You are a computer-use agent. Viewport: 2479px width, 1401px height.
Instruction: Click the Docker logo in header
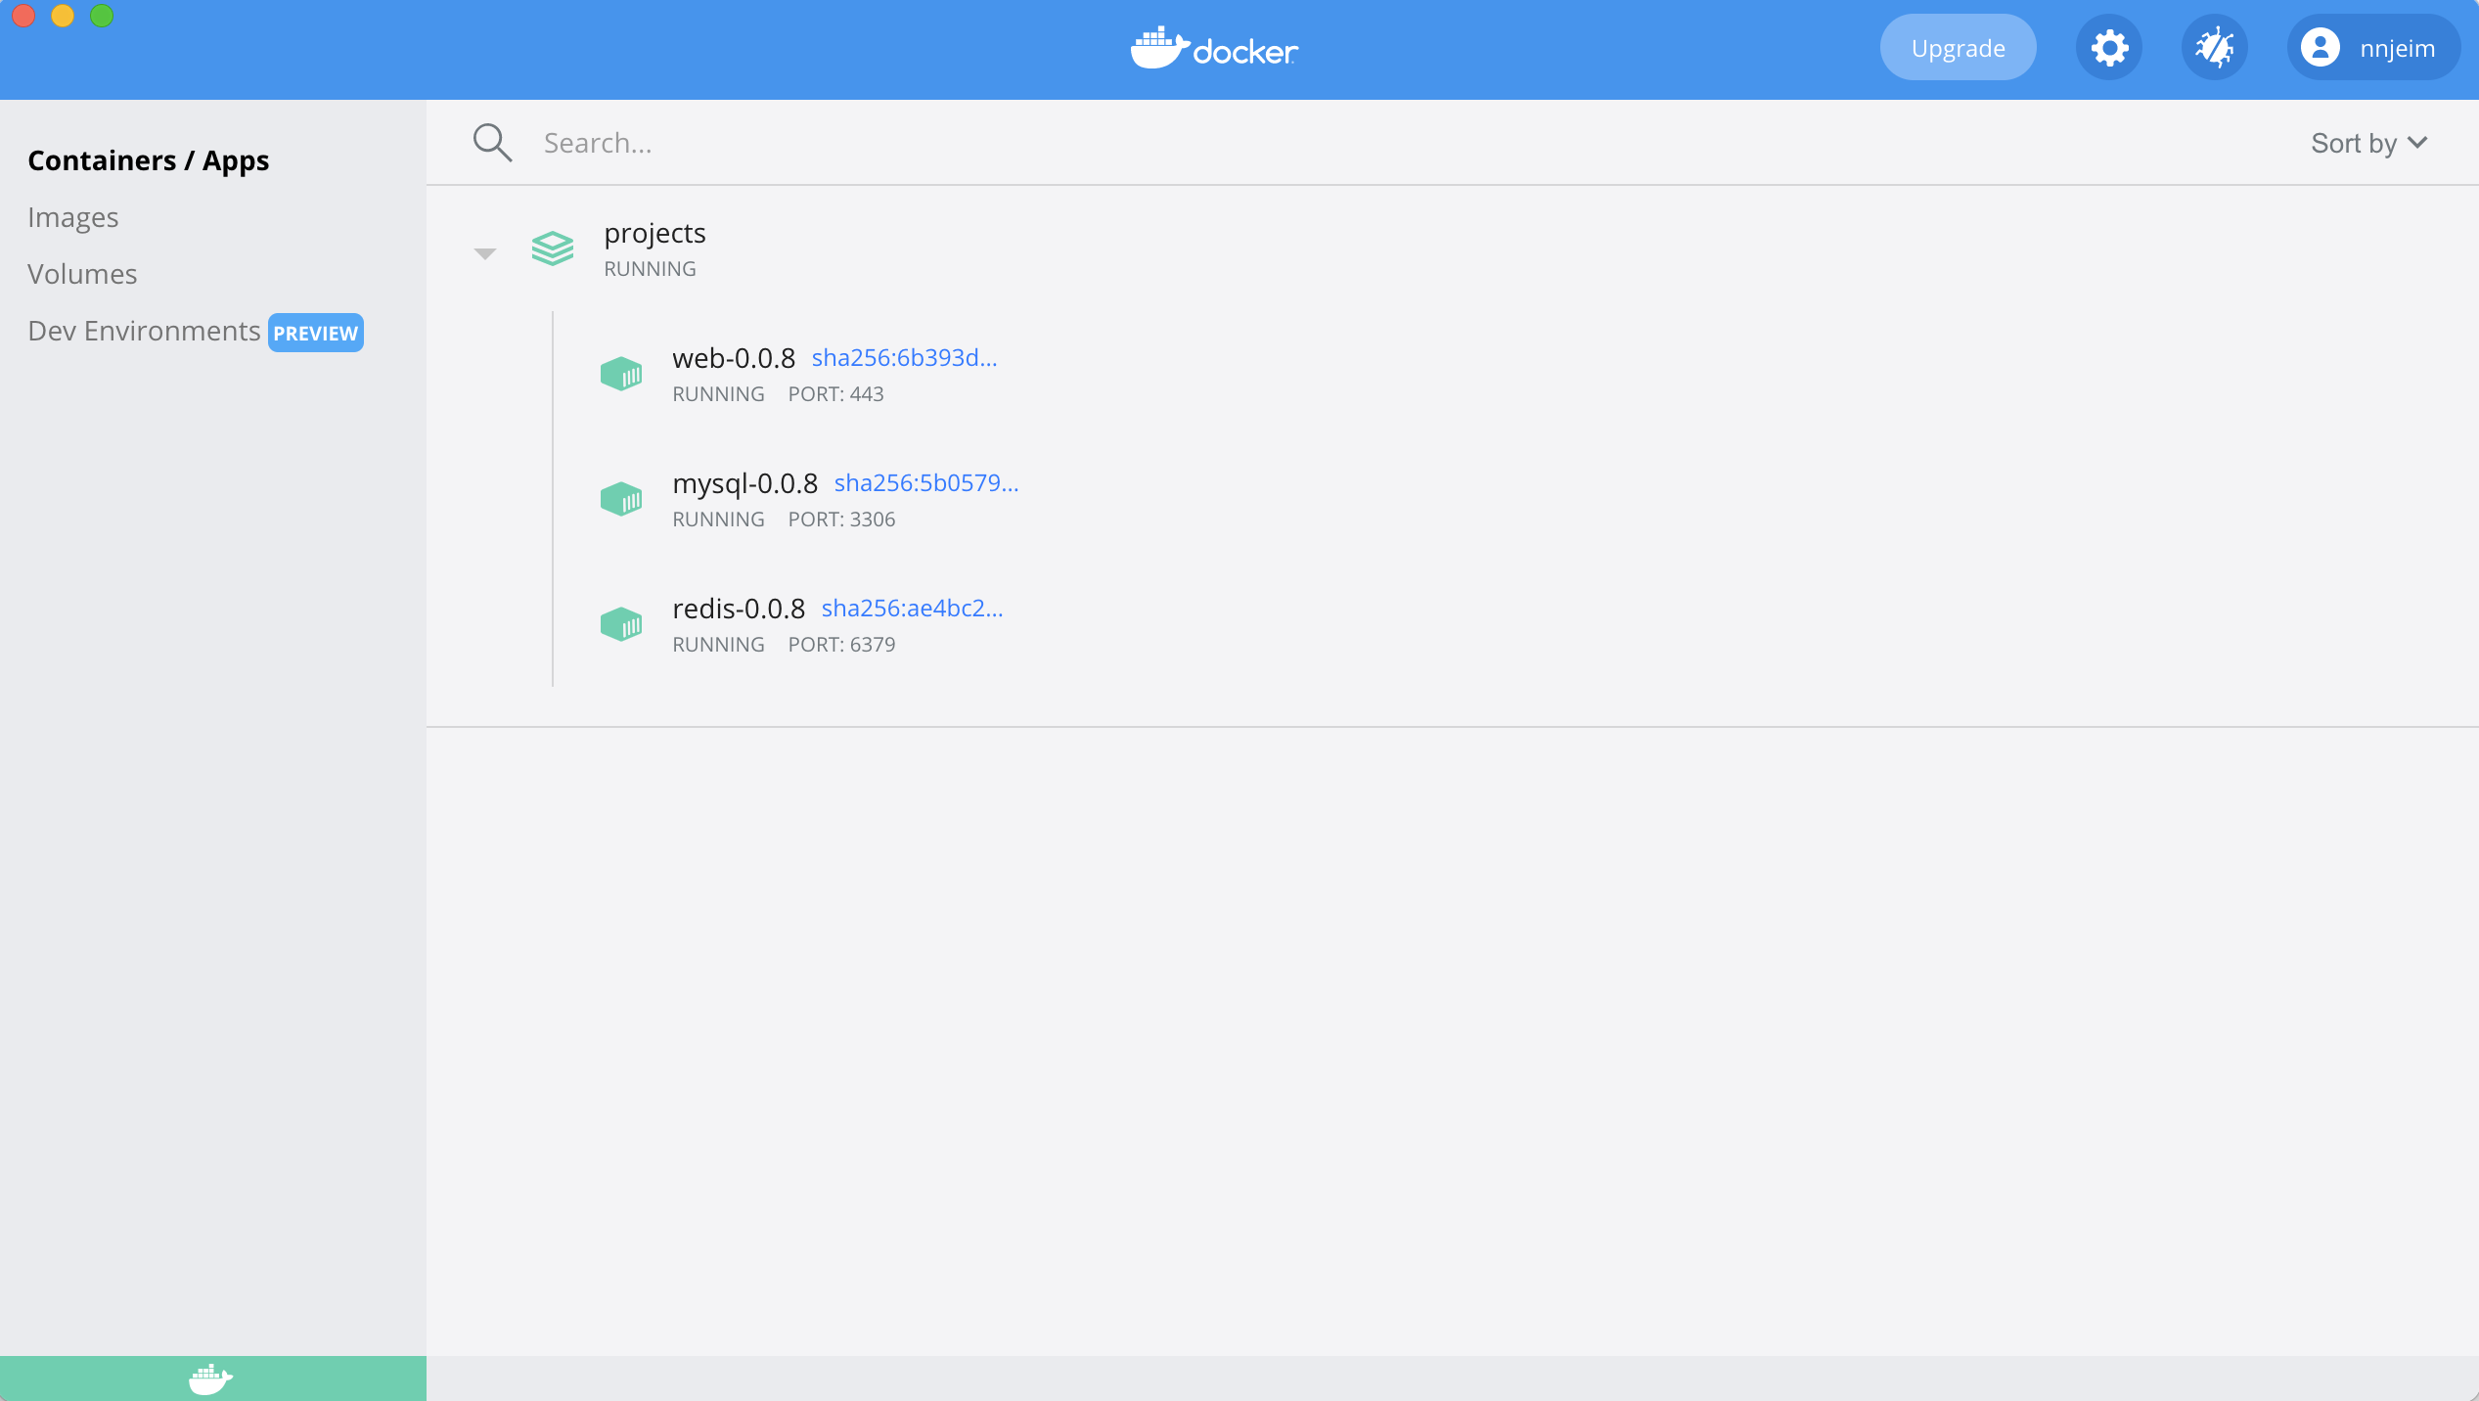1214,48
